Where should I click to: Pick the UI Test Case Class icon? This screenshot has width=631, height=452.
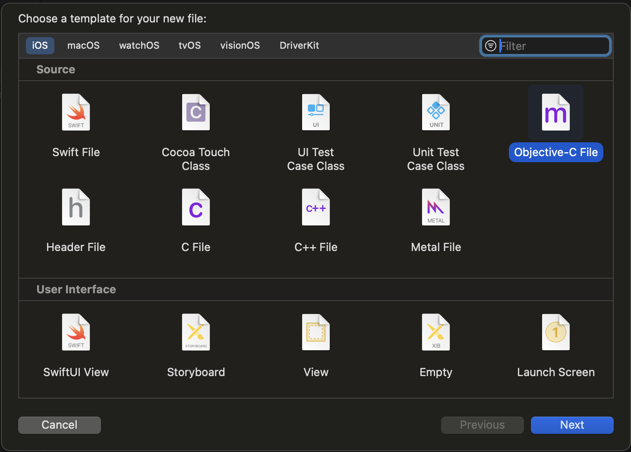pyautogui.click(x=316, y=112)
